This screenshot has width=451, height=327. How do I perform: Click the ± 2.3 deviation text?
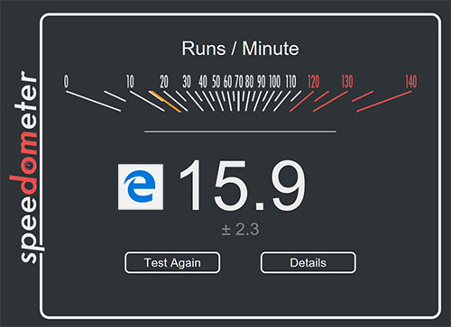click(240, 230)
